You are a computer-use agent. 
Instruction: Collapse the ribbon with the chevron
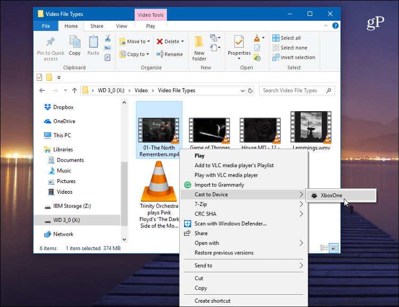pyautogui.click(x=326, y=26)
